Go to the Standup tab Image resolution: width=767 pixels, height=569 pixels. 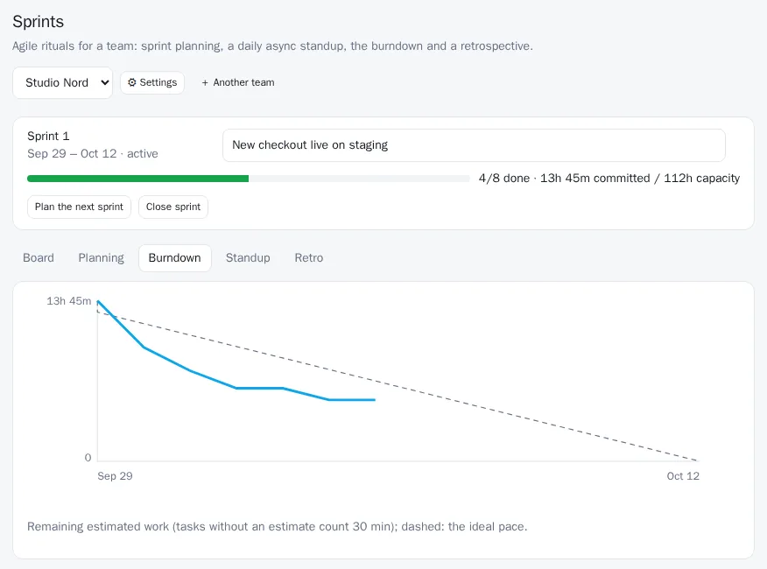tap(248, 258)
